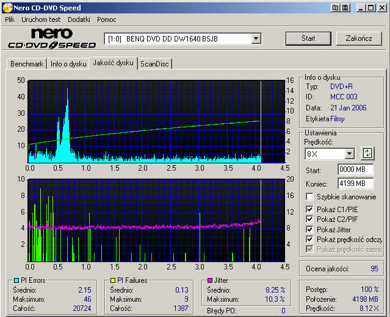Click the Zakończ button
Image resolution: width=390 pixels, height=317 pixels.
(x=359, y=38)
